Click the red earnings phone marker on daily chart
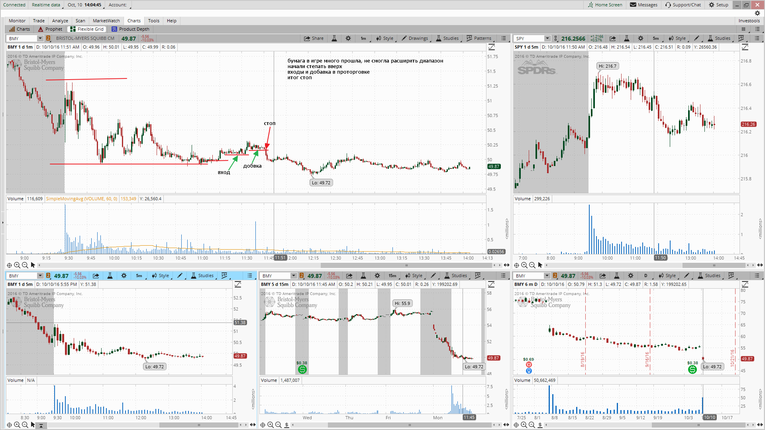Viewport: 765px width, 430px height. tap(529, 365)
